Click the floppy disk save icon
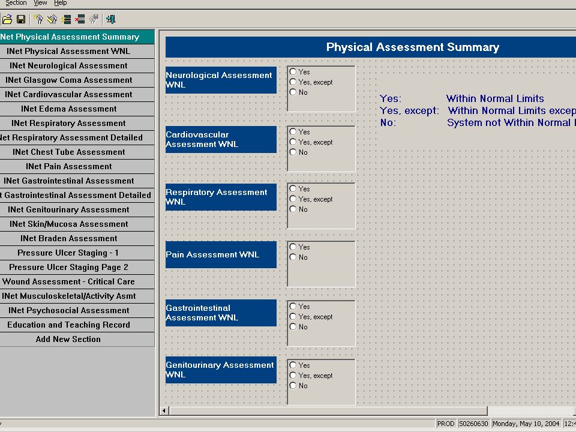The height and width of the screenshot is (432, 576). pos(22,19)
